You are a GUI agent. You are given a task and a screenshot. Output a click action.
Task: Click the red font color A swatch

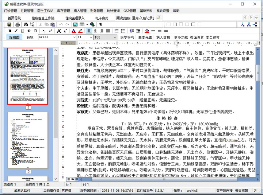74,31
